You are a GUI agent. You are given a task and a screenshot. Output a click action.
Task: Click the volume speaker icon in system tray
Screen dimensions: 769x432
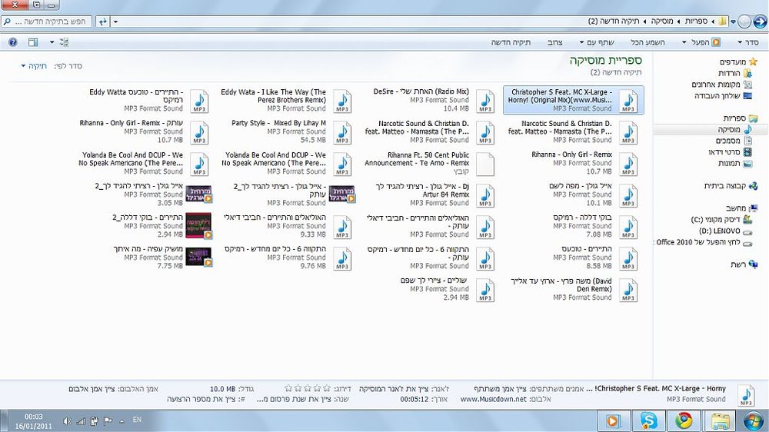(67, 420)
